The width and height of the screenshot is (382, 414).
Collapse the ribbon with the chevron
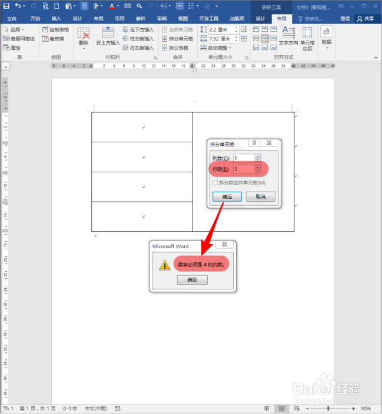tap(376, 57)
